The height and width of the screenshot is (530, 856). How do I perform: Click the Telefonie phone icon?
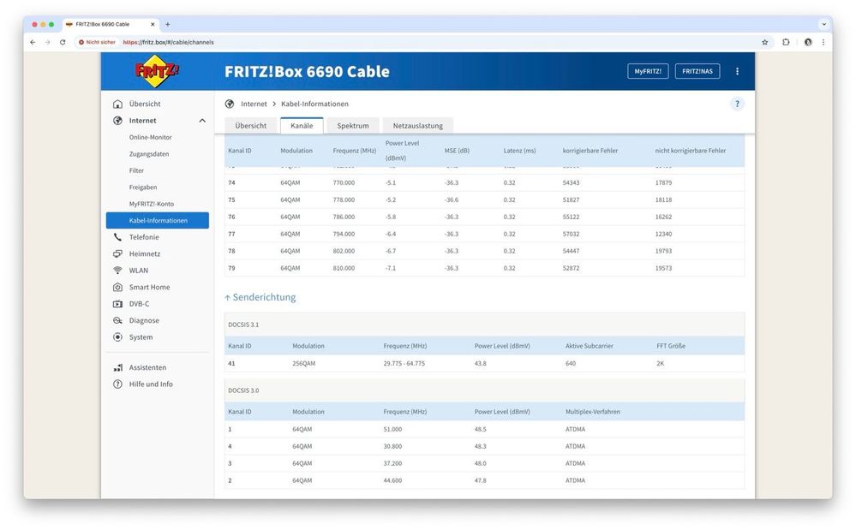tap(117, 237)
